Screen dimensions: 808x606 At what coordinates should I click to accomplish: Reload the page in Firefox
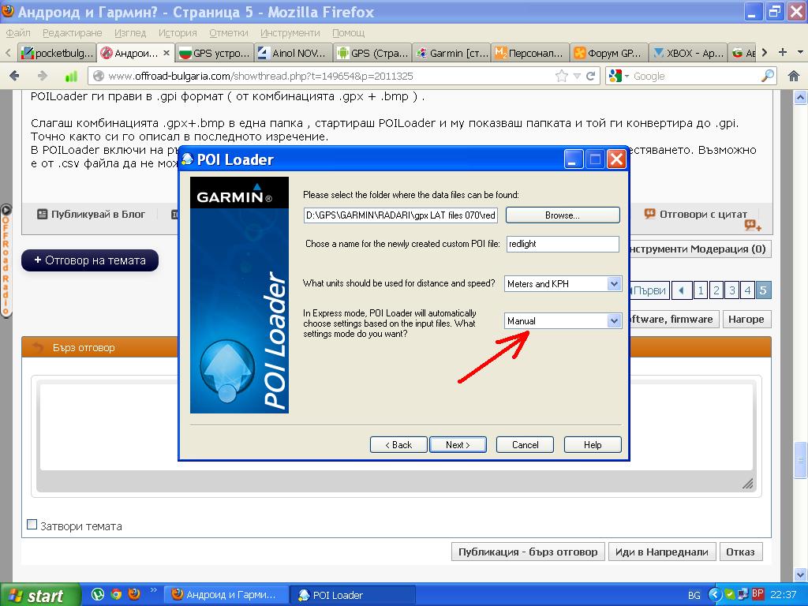(x=590, y=77)
